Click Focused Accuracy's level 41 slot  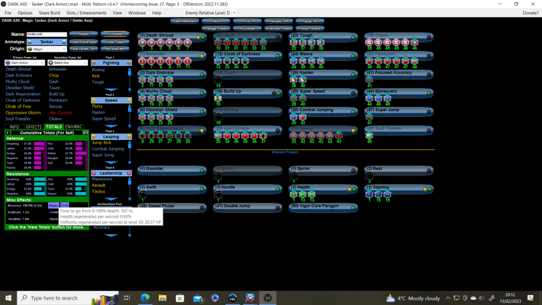(369, 80)
